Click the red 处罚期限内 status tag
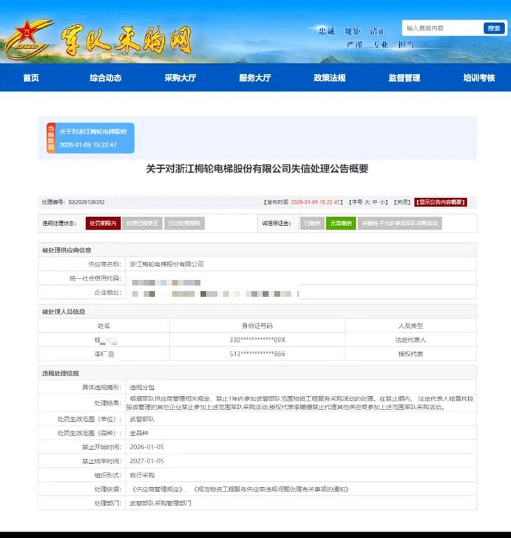The width and height of the screenshot is (511, 538). pyautogui.click(x=103, y=224)
